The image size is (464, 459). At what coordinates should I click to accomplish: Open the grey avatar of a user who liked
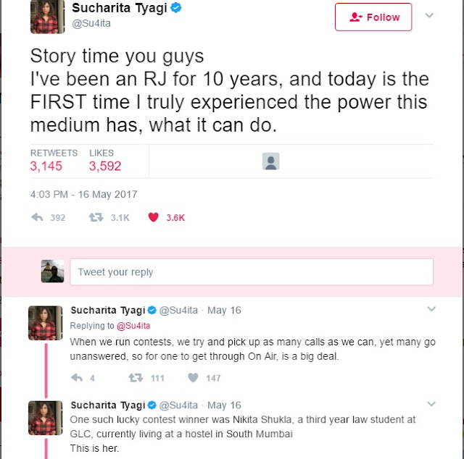click(x=270, y=161)
